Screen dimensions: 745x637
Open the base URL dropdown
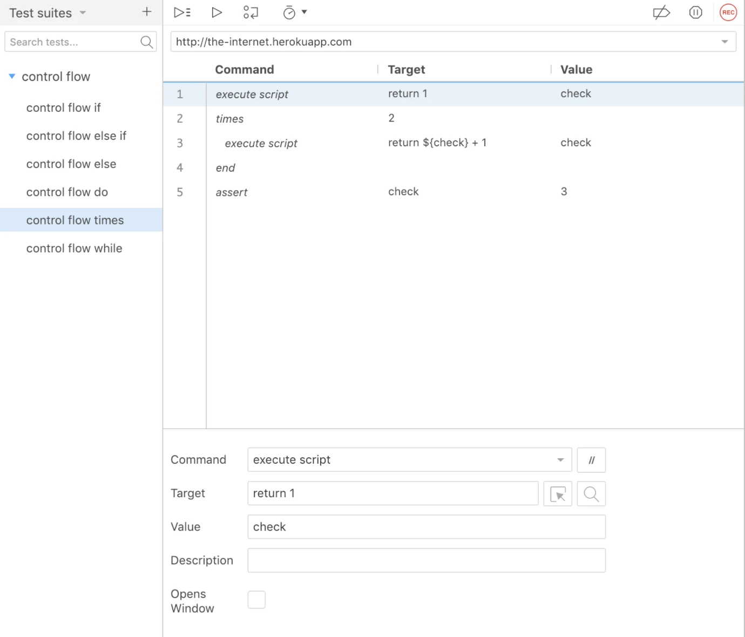point(725,42)
